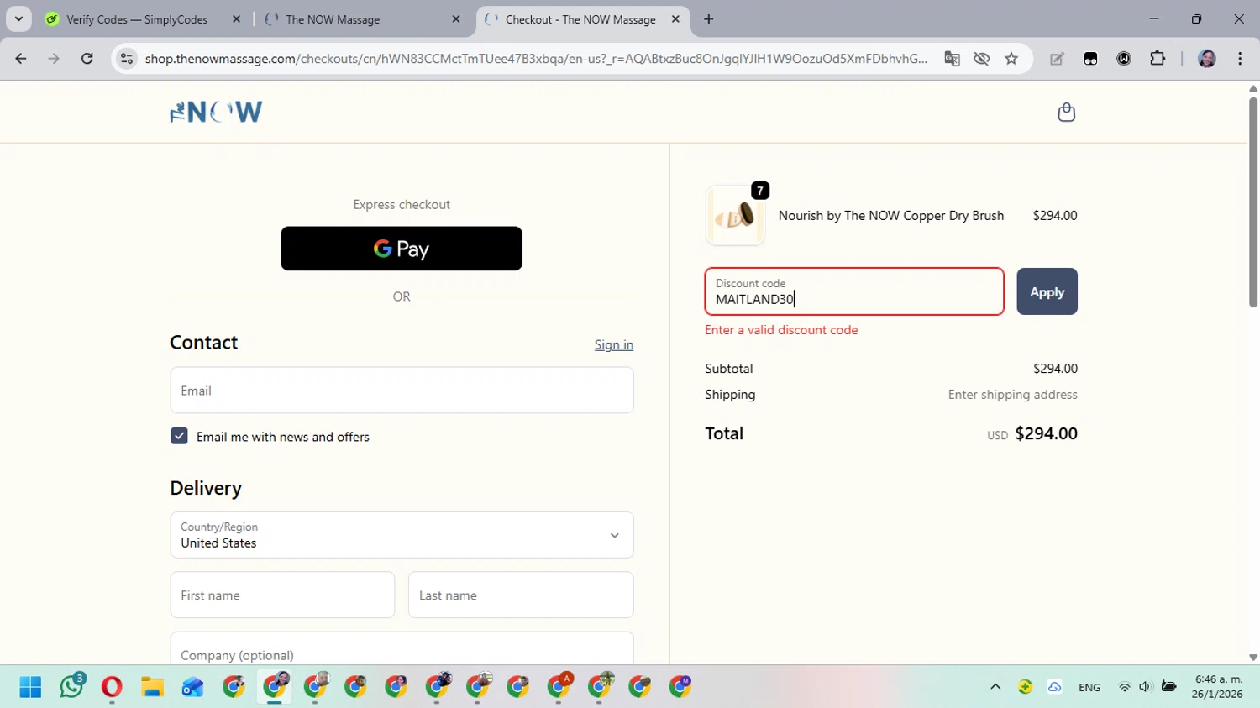This screenshot has width=1260, height=708.
Task: Uncheck Email me with news and offers
Action: coord(179,436)
